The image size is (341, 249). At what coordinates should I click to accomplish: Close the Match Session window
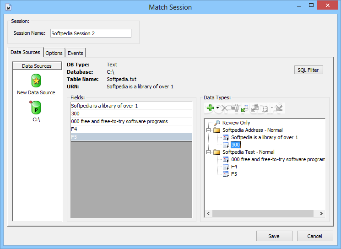(327, 5)
